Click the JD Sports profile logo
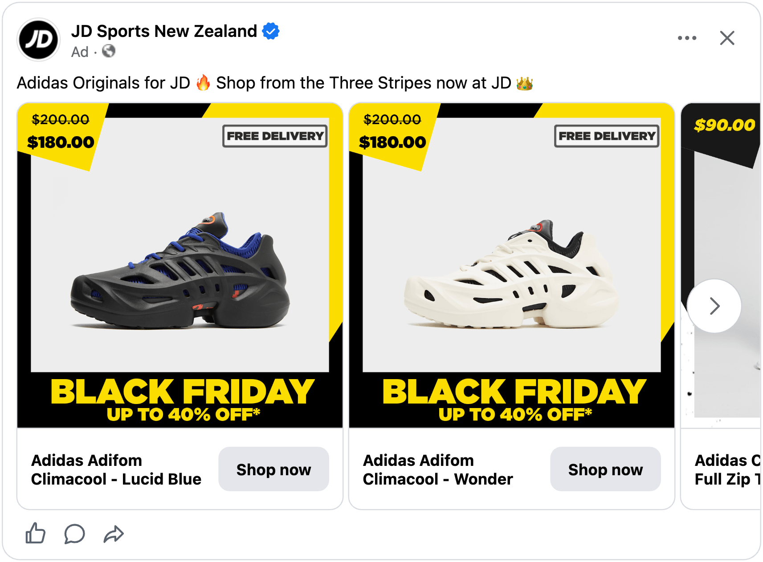 pos(38,40)
